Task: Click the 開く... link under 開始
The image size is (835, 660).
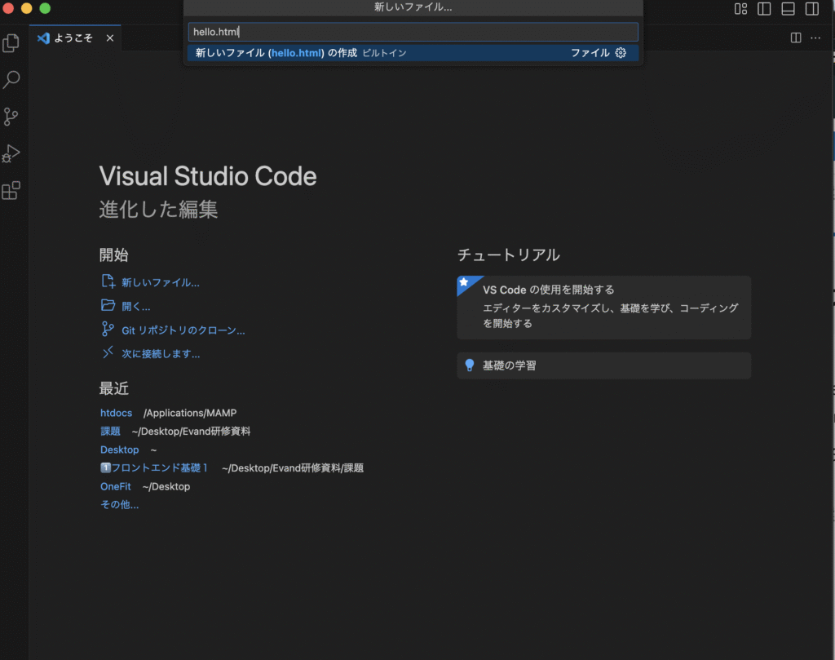Action: [x=135, y=307]
